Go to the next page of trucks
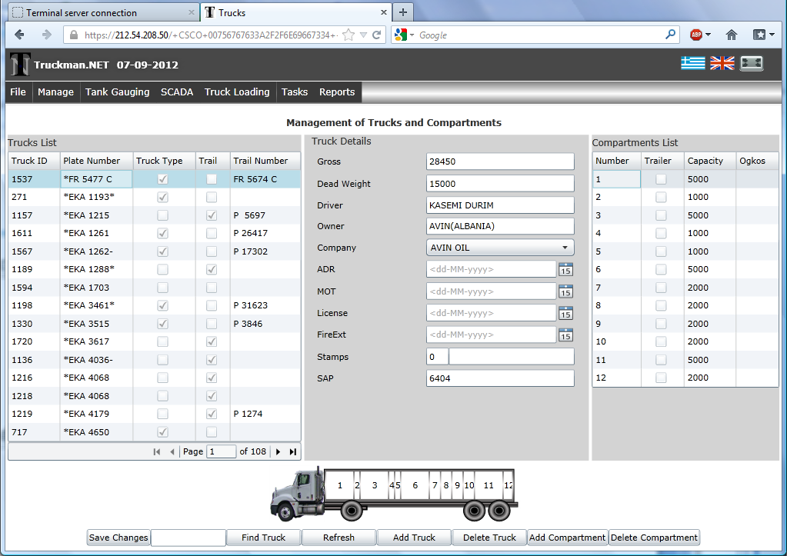The image size is (787, 556). (278, 452)
